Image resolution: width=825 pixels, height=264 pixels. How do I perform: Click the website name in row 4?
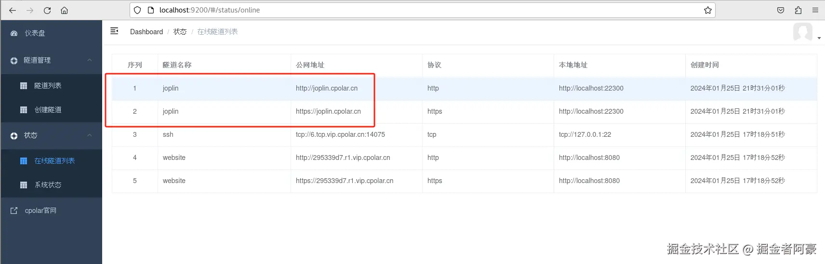point(174,158)
